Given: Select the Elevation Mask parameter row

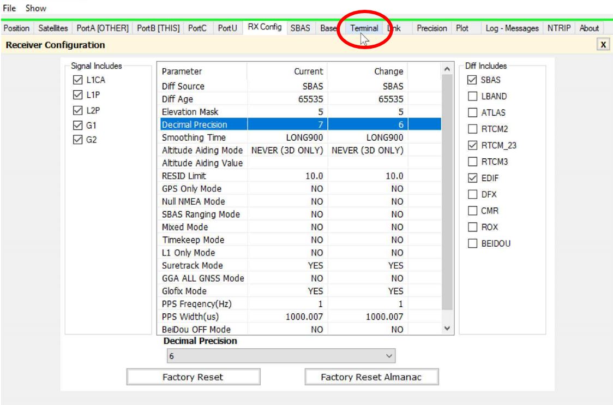Looking at the screenshot, I should [301, 112].
